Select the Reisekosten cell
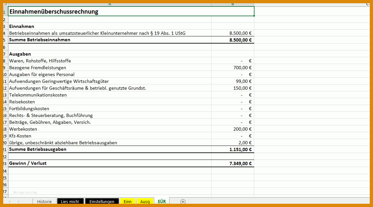 coord(110,102)
